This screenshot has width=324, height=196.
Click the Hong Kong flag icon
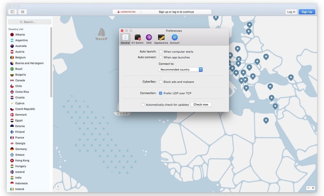point(12,160)
